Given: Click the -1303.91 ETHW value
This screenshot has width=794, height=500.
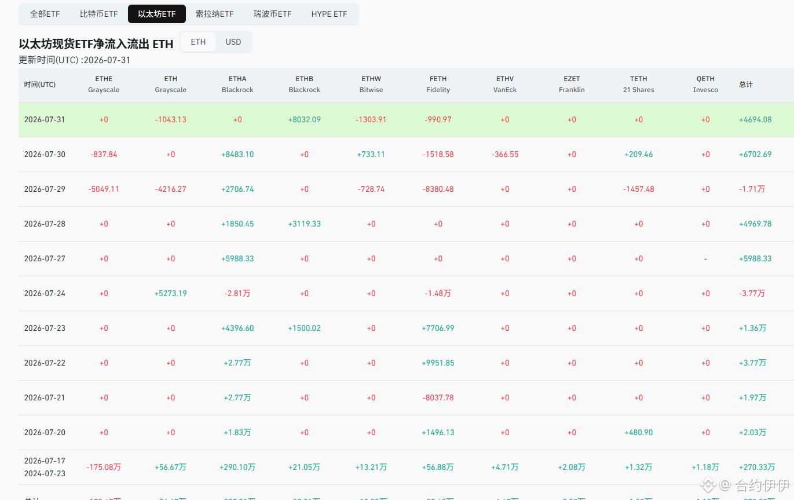Looking at the screenshot, I should [371, 120].
